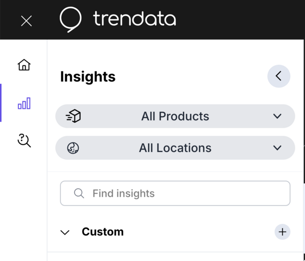The height and width of the screenshot is (261, 305).
Task: Select the All Locations filter label
Action: (175, 148)
